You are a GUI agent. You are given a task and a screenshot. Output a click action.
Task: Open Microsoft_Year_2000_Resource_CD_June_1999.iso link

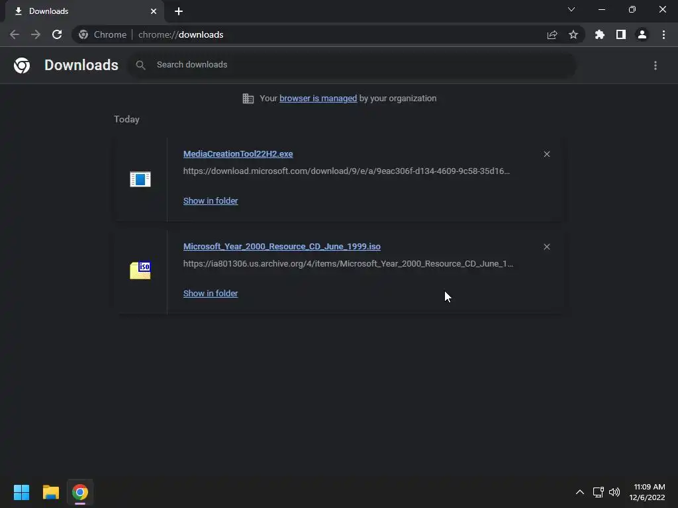[x=282, y=247]
